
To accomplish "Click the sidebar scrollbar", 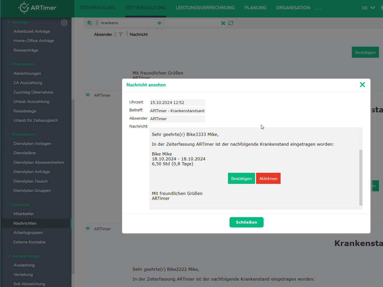I will (x=73, y=187).
